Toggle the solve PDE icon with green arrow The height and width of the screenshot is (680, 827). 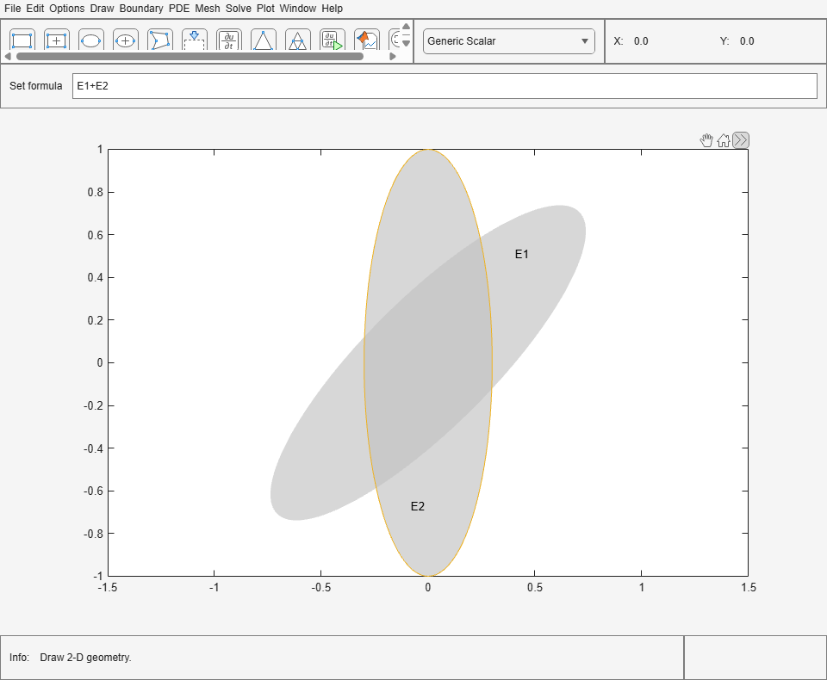point(333,40)
